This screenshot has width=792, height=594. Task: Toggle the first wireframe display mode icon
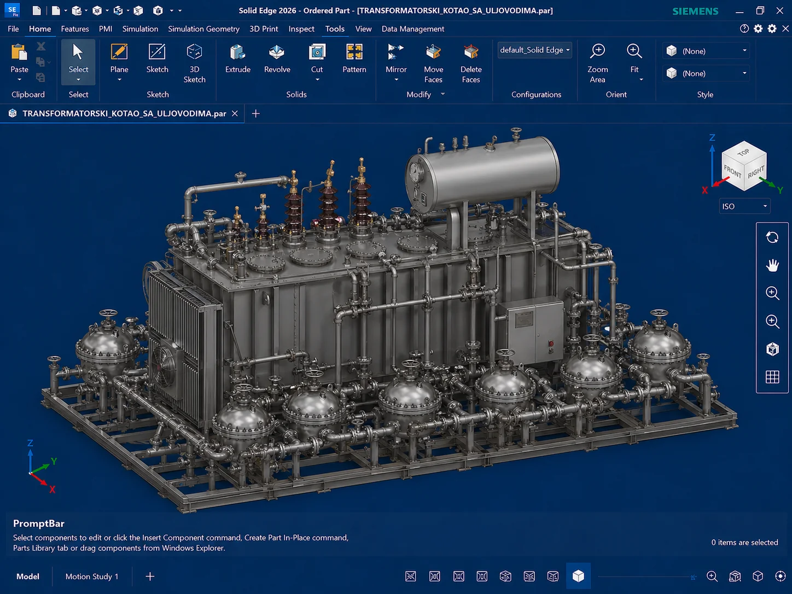point(411,576)
